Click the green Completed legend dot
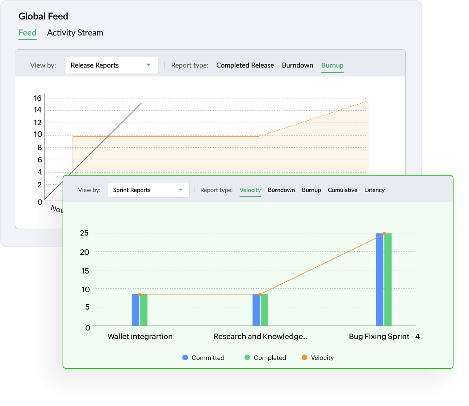Screen dimensions: 469x406 click(247, 358)
